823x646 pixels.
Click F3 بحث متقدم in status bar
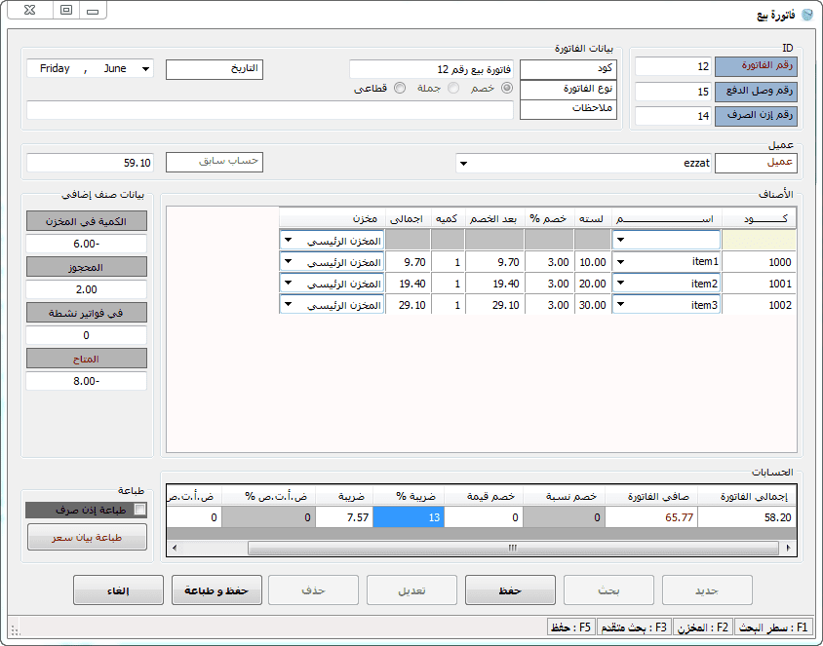pyautogui.click(x=634, y=627)
